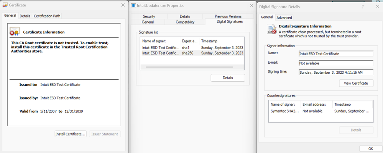The image size is (383, 153).
Task: Click the IntuitUpdater.exe Properties title icon
Action: pos(134,5)
